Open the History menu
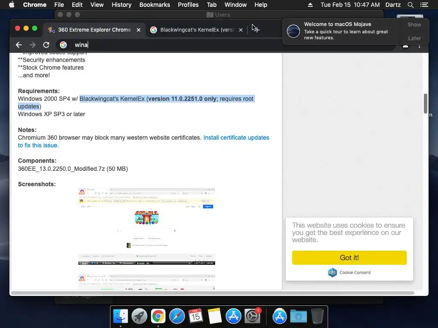Screen dimensions: 438x328 121,5
